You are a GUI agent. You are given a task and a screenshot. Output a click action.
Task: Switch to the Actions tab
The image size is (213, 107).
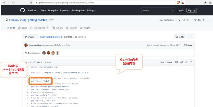point(58,28)
